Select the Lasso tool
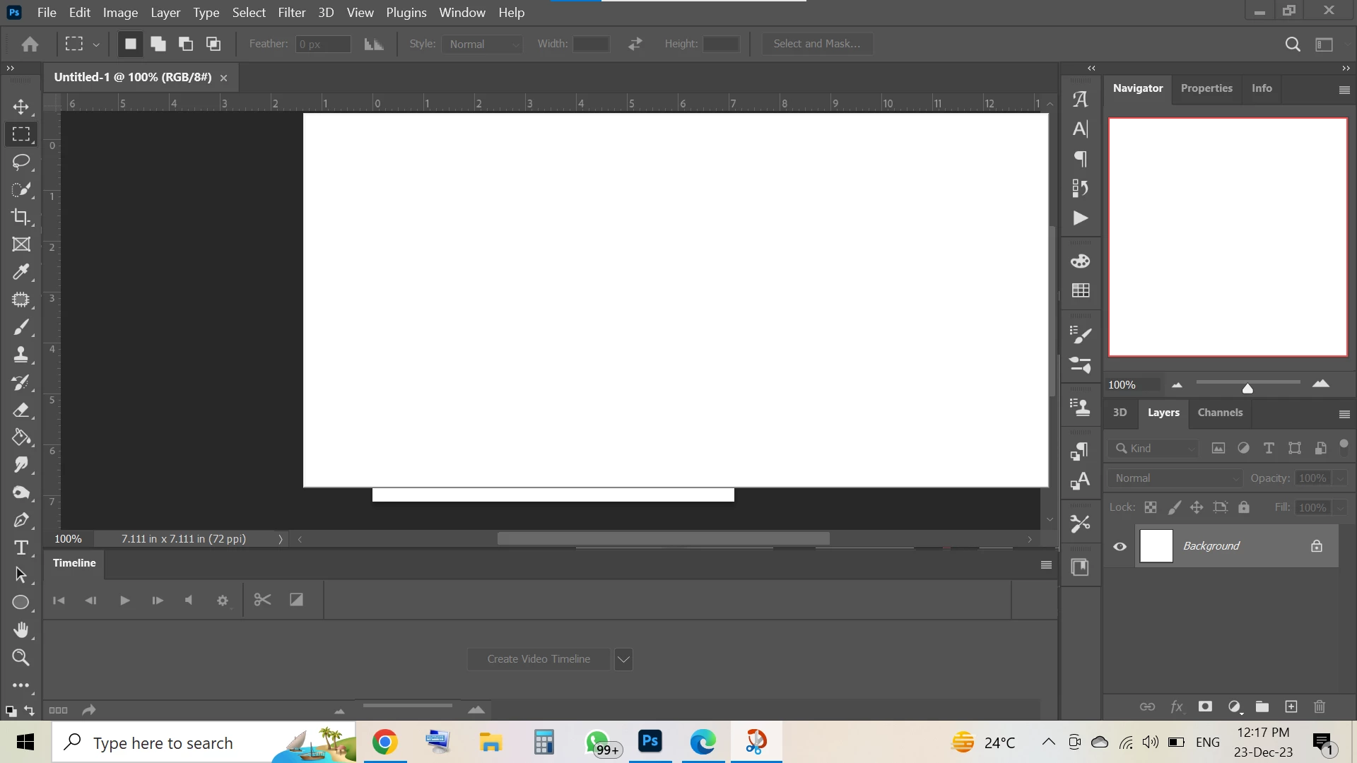 point(20,162)
